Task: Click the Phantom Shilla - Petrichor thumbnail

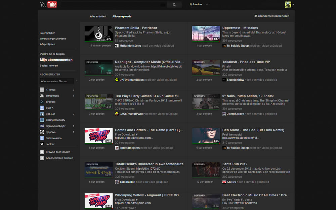Action: [98, 34]
